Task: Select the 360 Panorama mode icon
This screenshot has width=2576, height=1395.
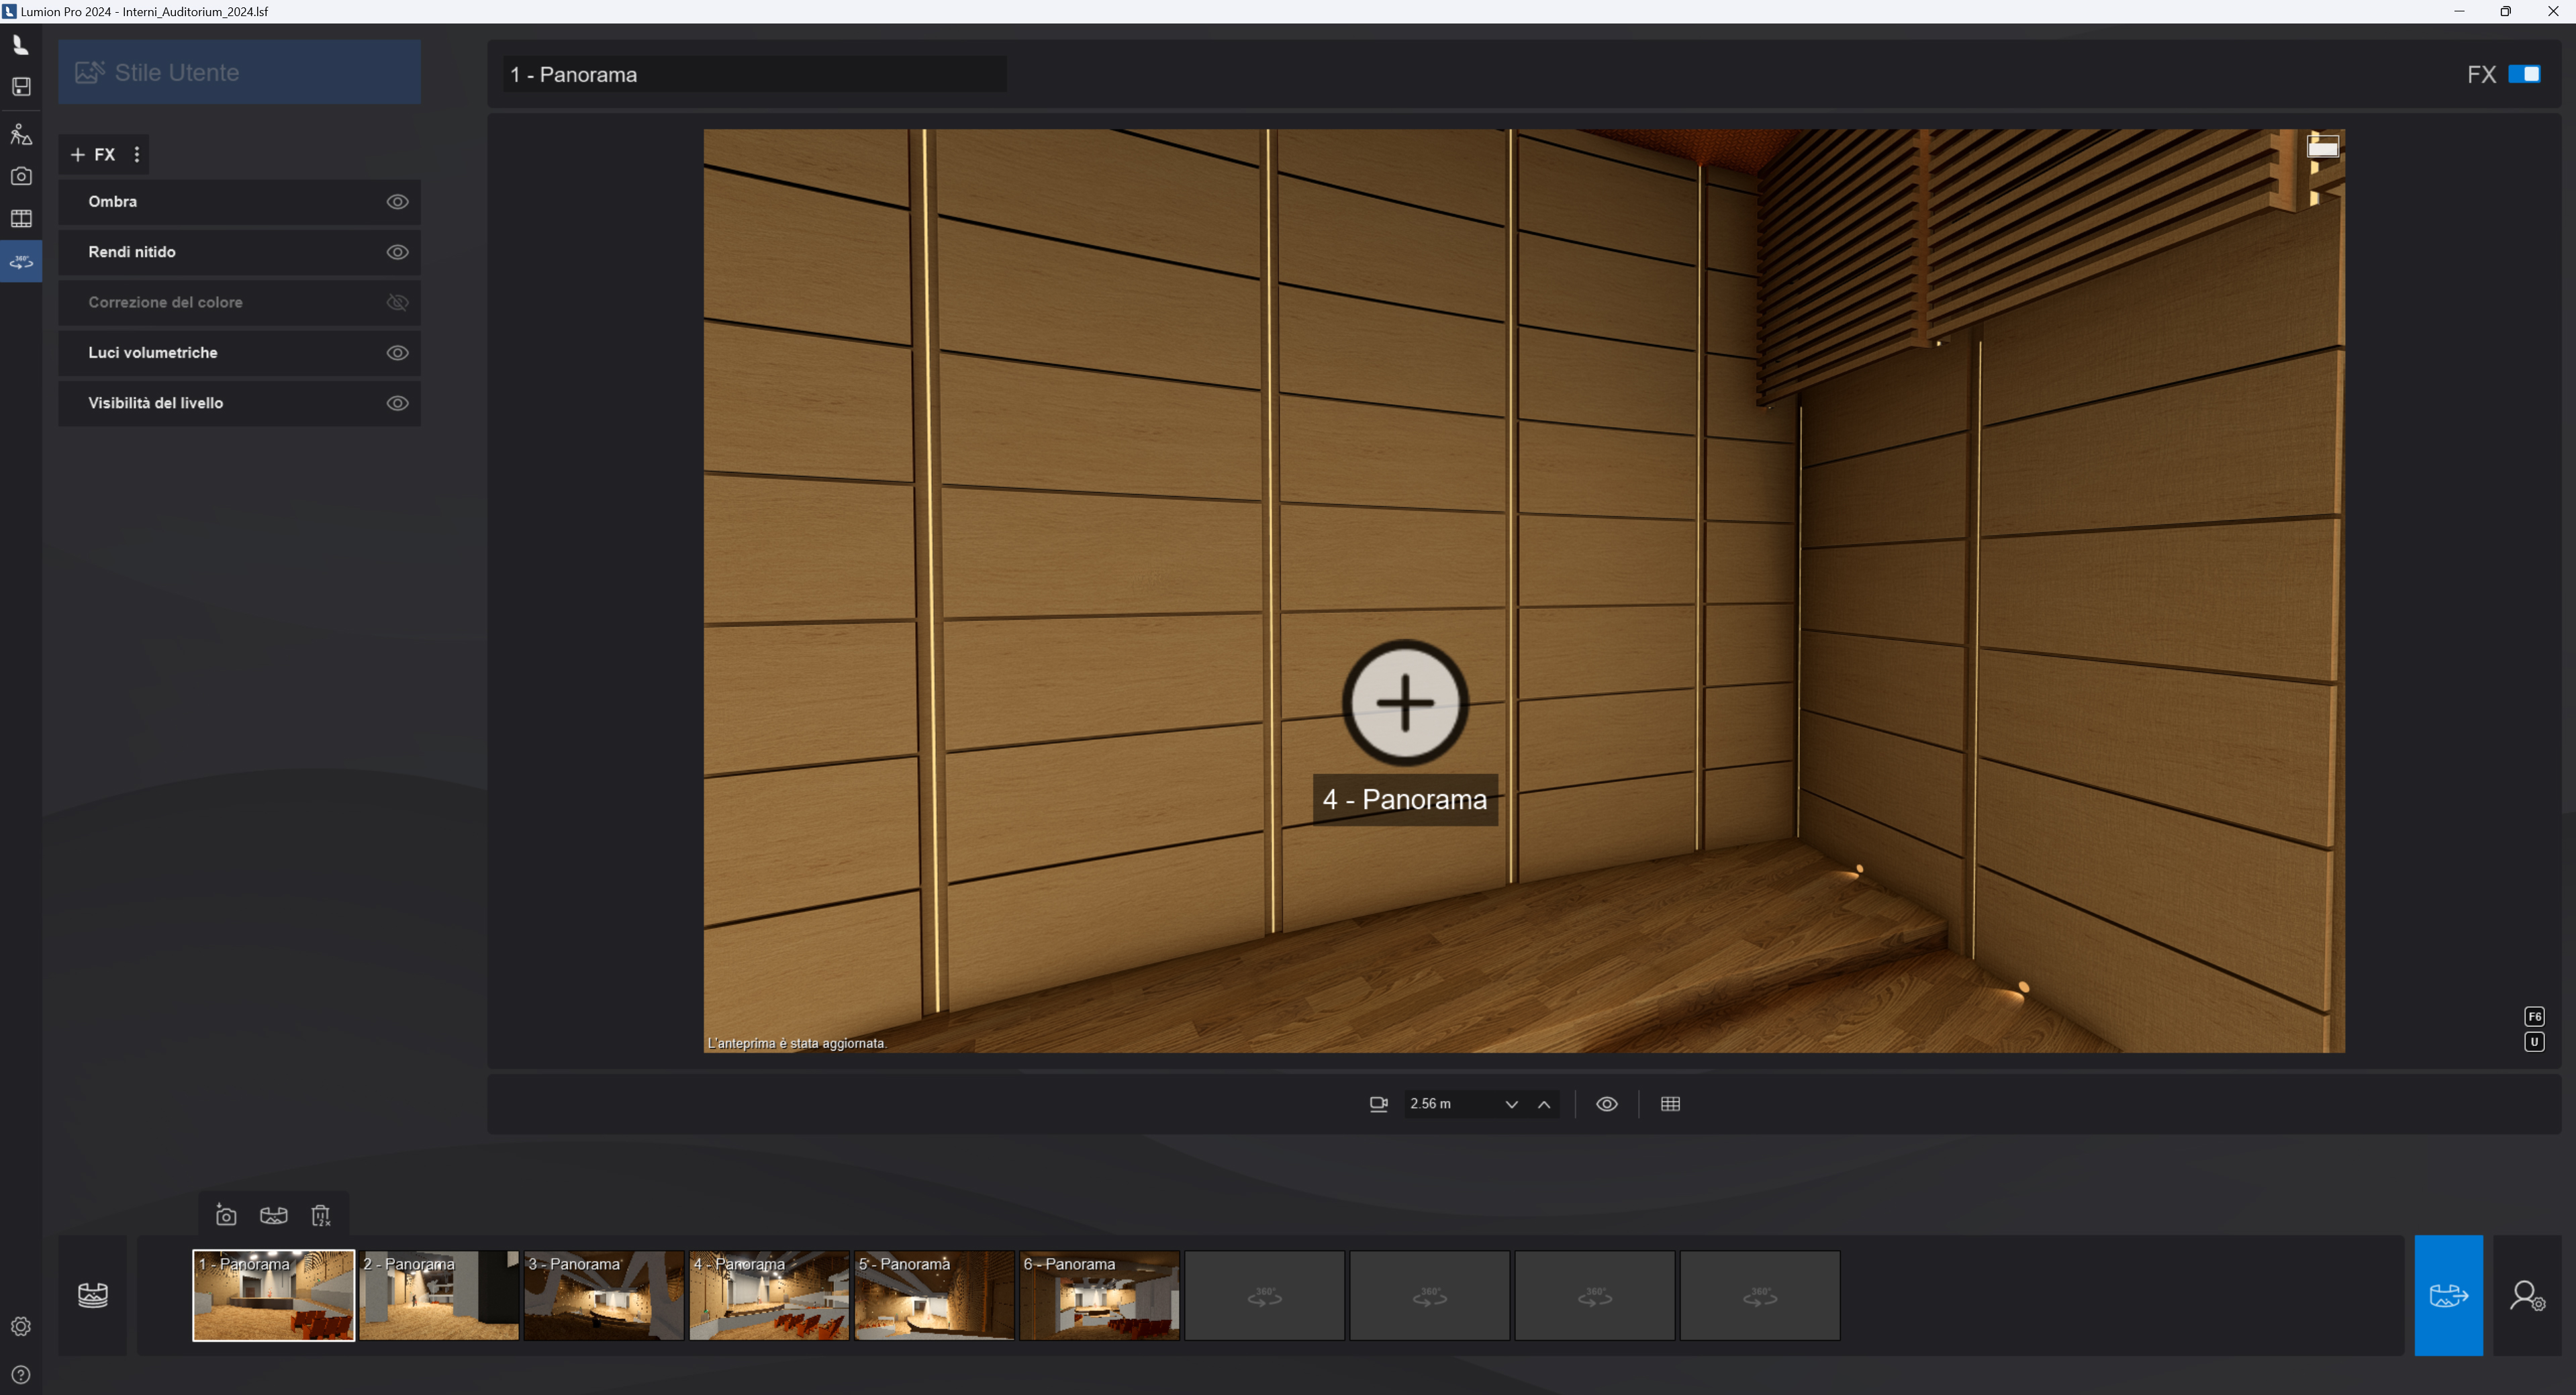Action: click(21, 262)
